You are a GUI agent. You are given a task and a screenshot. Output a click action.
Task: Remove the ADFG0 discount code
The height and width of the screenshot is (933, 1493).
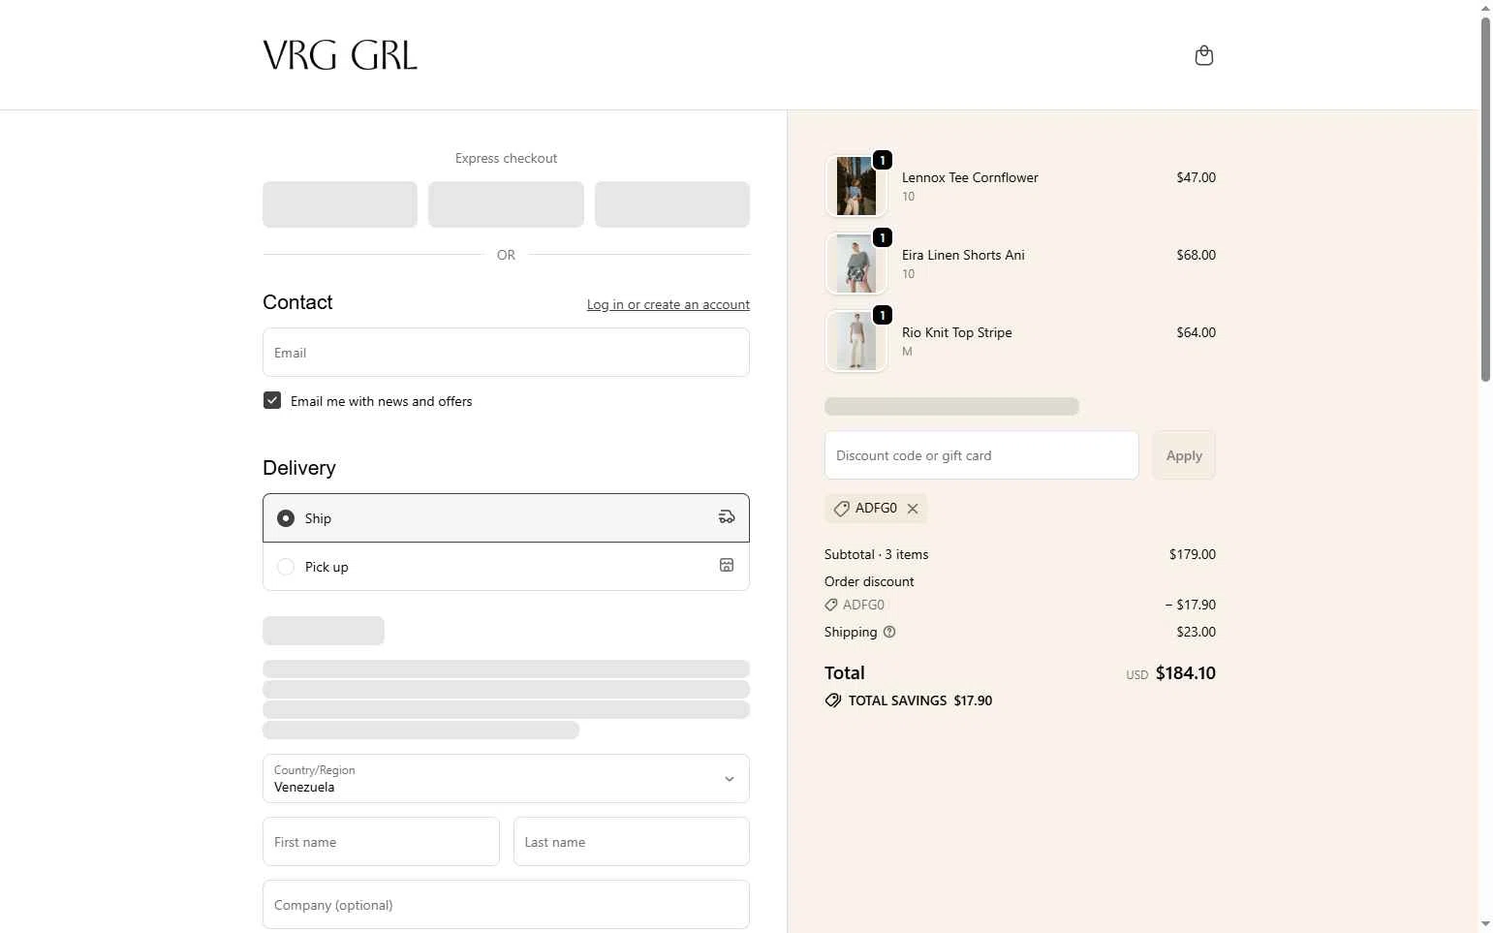913,509
